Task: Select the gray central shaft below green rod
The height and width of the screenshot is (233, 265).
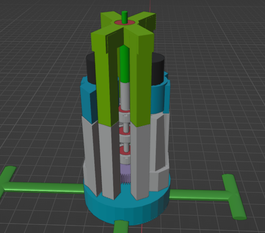Action: click(x=125, y=96)
